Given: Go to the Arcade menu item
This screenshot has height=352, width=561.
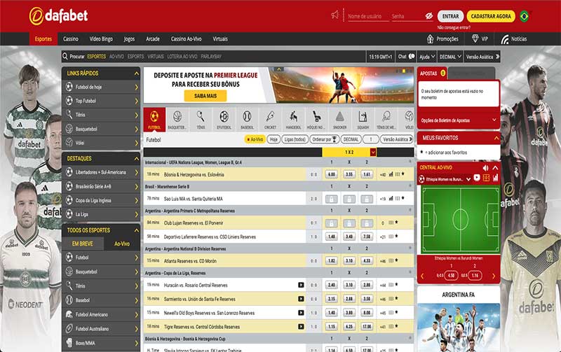Looking at the screenshot, I should click(x=153, y=39).
